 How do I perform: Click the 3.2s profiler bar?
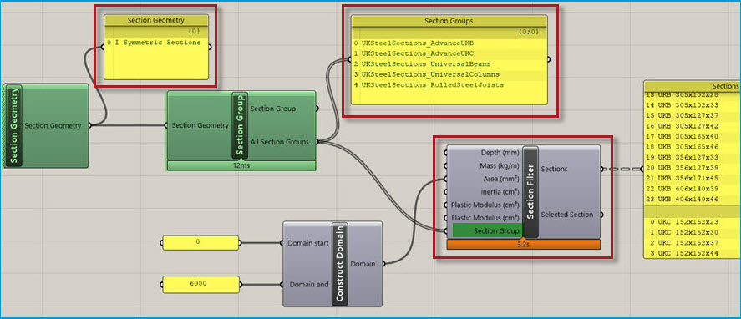(523, 245)
